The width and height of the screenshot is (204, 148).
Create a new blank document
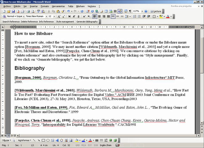4,11
